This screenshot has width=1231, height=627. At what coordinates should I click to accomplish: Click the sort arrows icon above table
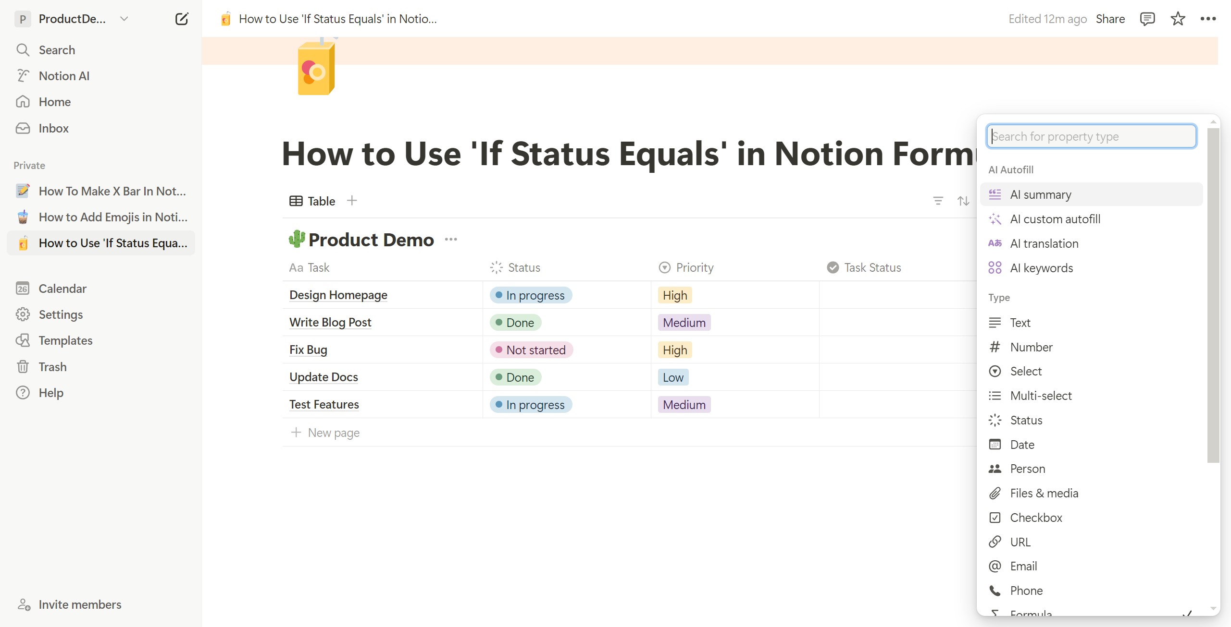click(x=963, y=201)
